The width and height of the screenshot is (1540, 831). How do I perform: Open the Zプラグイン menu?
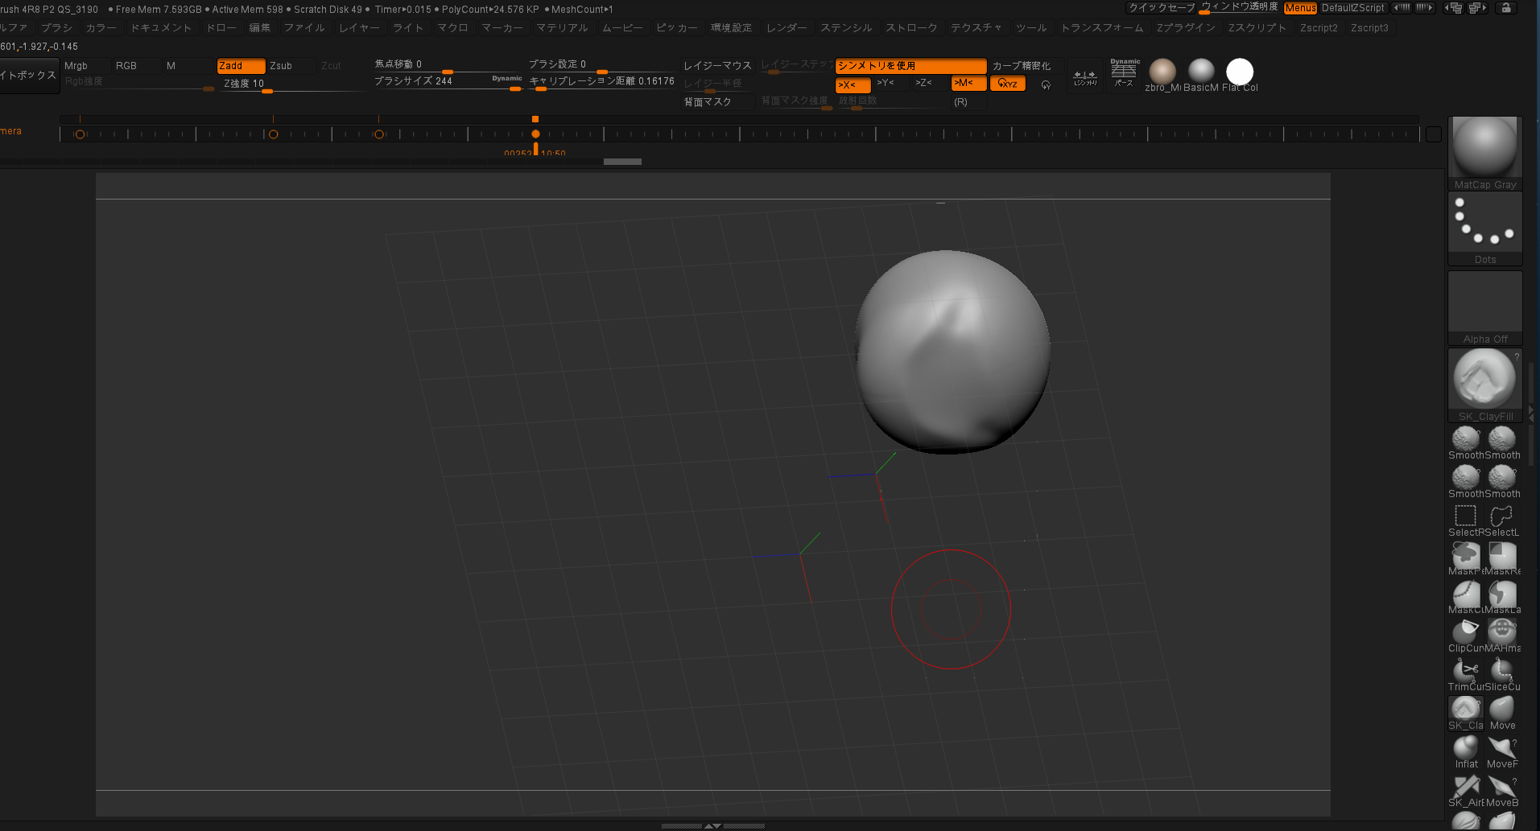(1186, 28)
